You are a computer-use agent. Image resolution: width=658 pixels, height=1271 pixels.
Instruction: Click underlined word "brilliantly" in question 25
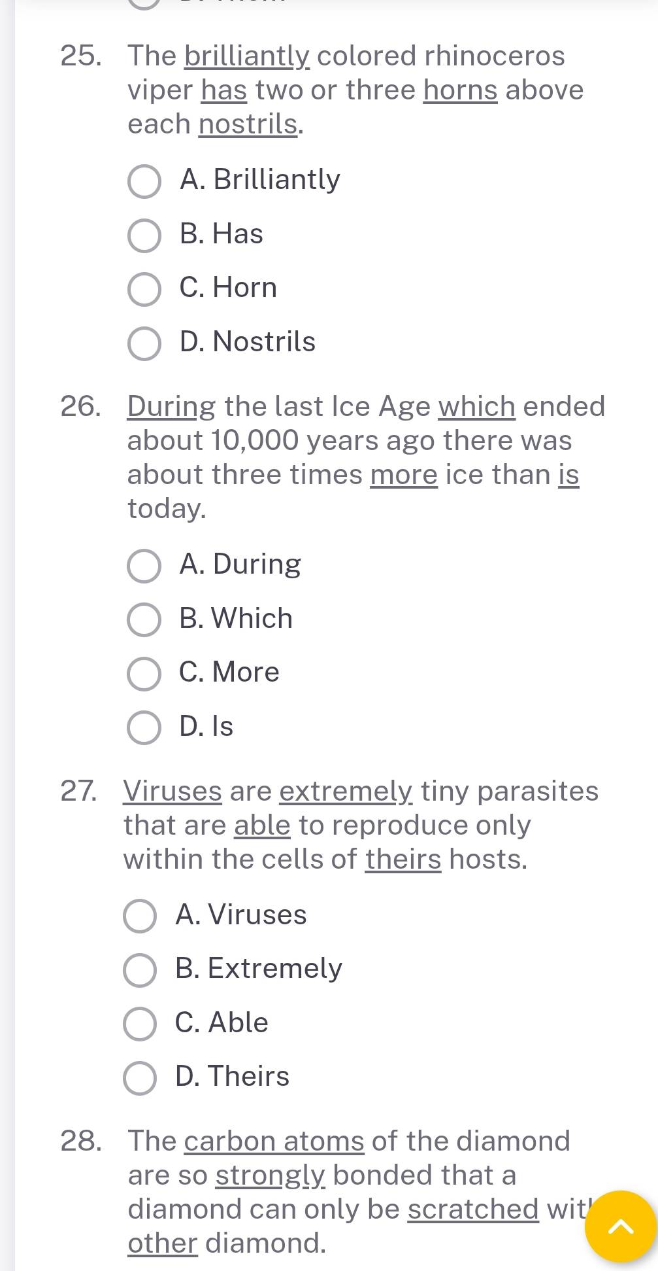tap(247, 56)
